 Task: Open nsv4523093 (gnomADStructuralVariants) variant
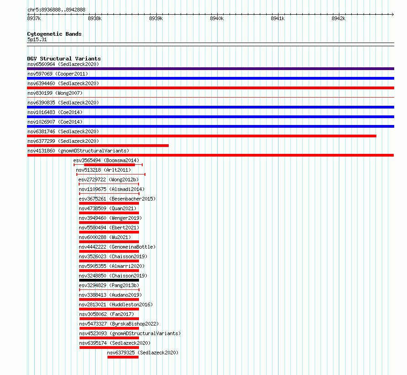[x=130, y=333]
